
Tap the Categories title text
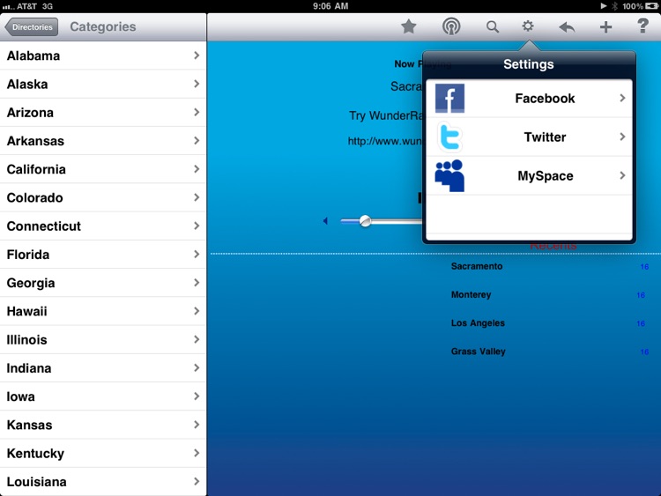tap(103, 26)
